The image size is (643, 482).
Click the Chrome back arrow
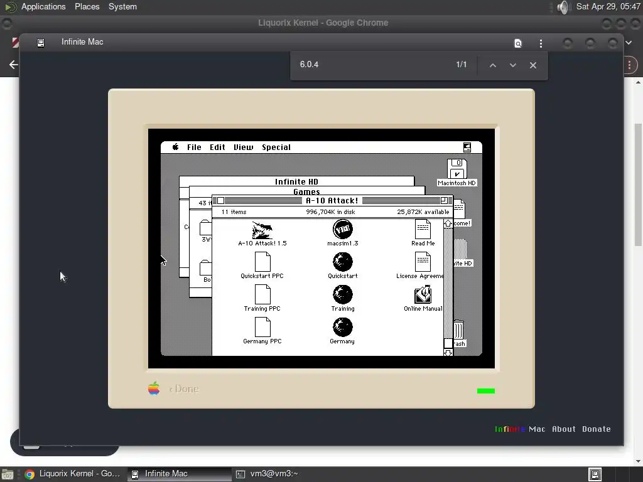tap(14, 65)
